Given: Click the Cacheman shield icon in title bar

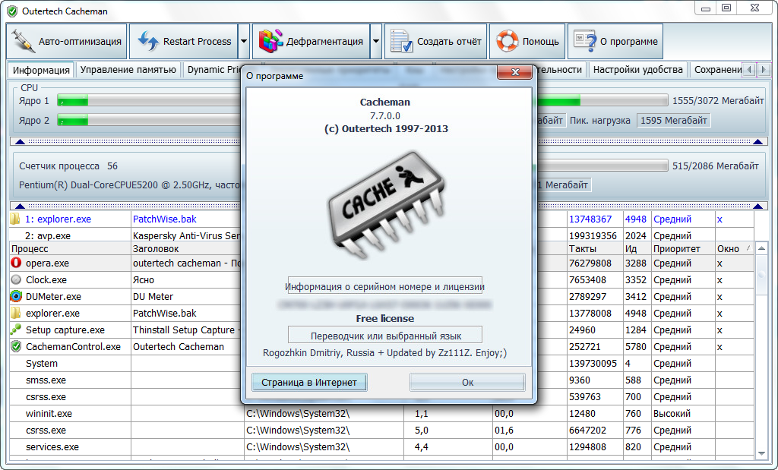Looking at the screenshot, I should (12, 11).
